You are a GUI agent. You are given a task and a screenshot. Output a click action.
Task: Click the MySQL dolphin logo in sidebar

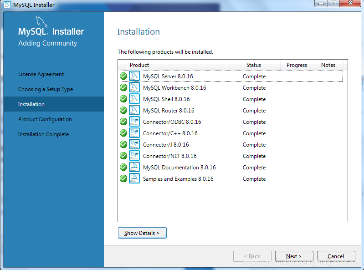pos(41,22)
